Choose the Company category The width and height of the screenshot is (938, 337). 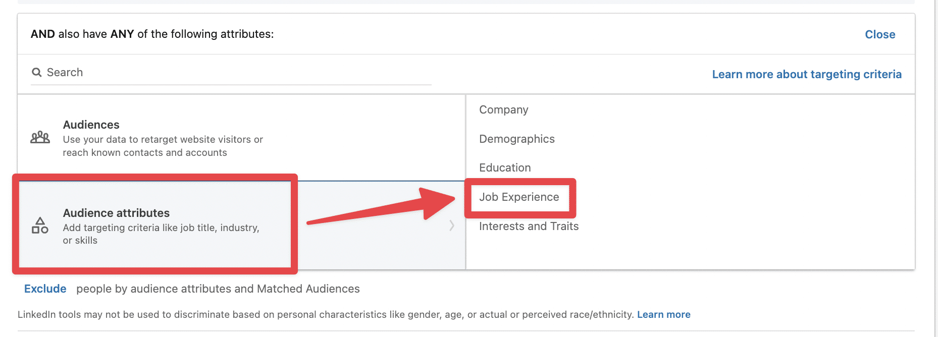tap(503, 110)
